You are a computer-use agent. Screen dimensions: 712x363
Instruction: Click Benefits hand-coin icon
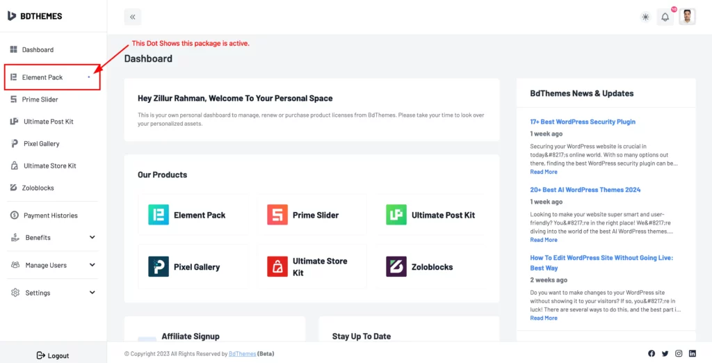(15, 237)
